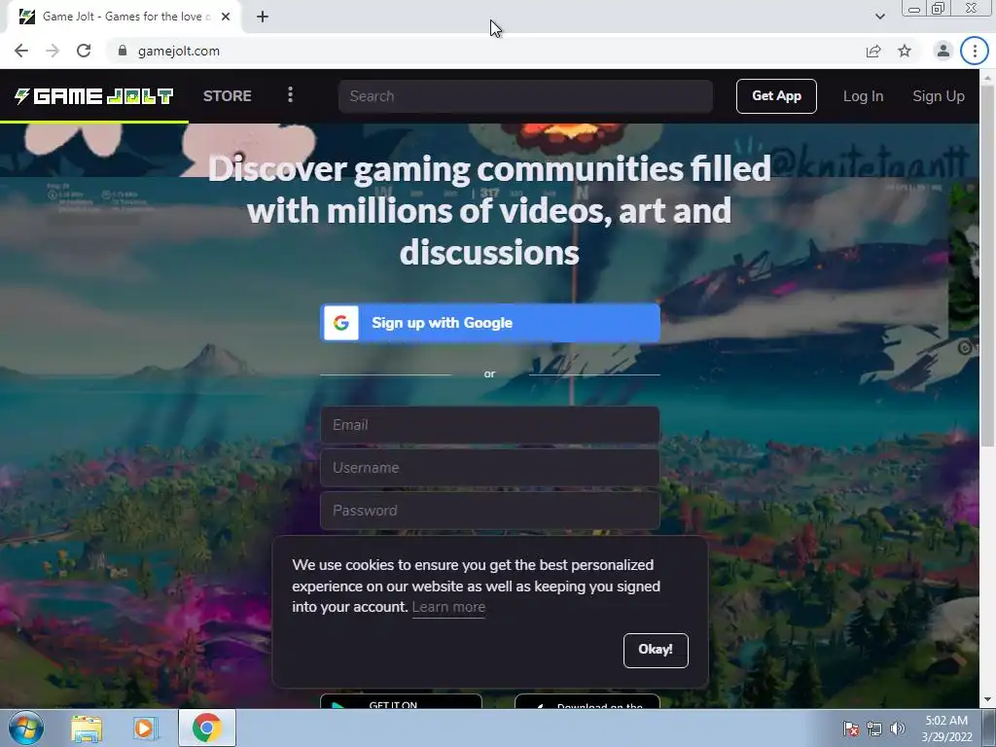The image size is (996, 747).
Task: Open the clock showing 5:02 AM
Action: point(946,729)
